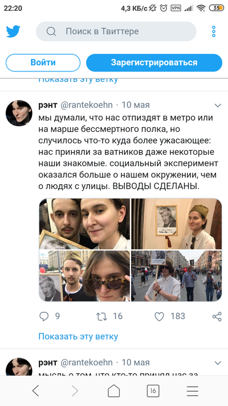The image size is (228, 406).
Task: Expand the second tweet's chevron dropdown
Action: coord(218,363)
